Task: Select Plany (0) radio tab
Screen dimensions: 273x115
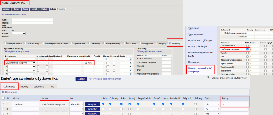Action: tap(157, 43)
